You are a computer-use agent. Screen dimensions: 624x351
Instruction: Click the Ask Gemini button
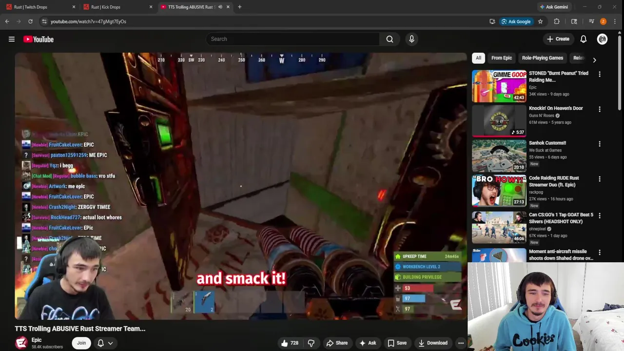553,7
